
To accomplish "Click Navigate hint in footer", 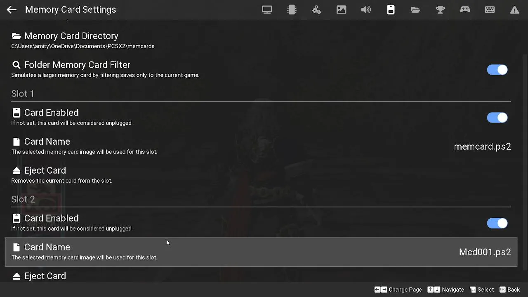I will pos(445,290).
